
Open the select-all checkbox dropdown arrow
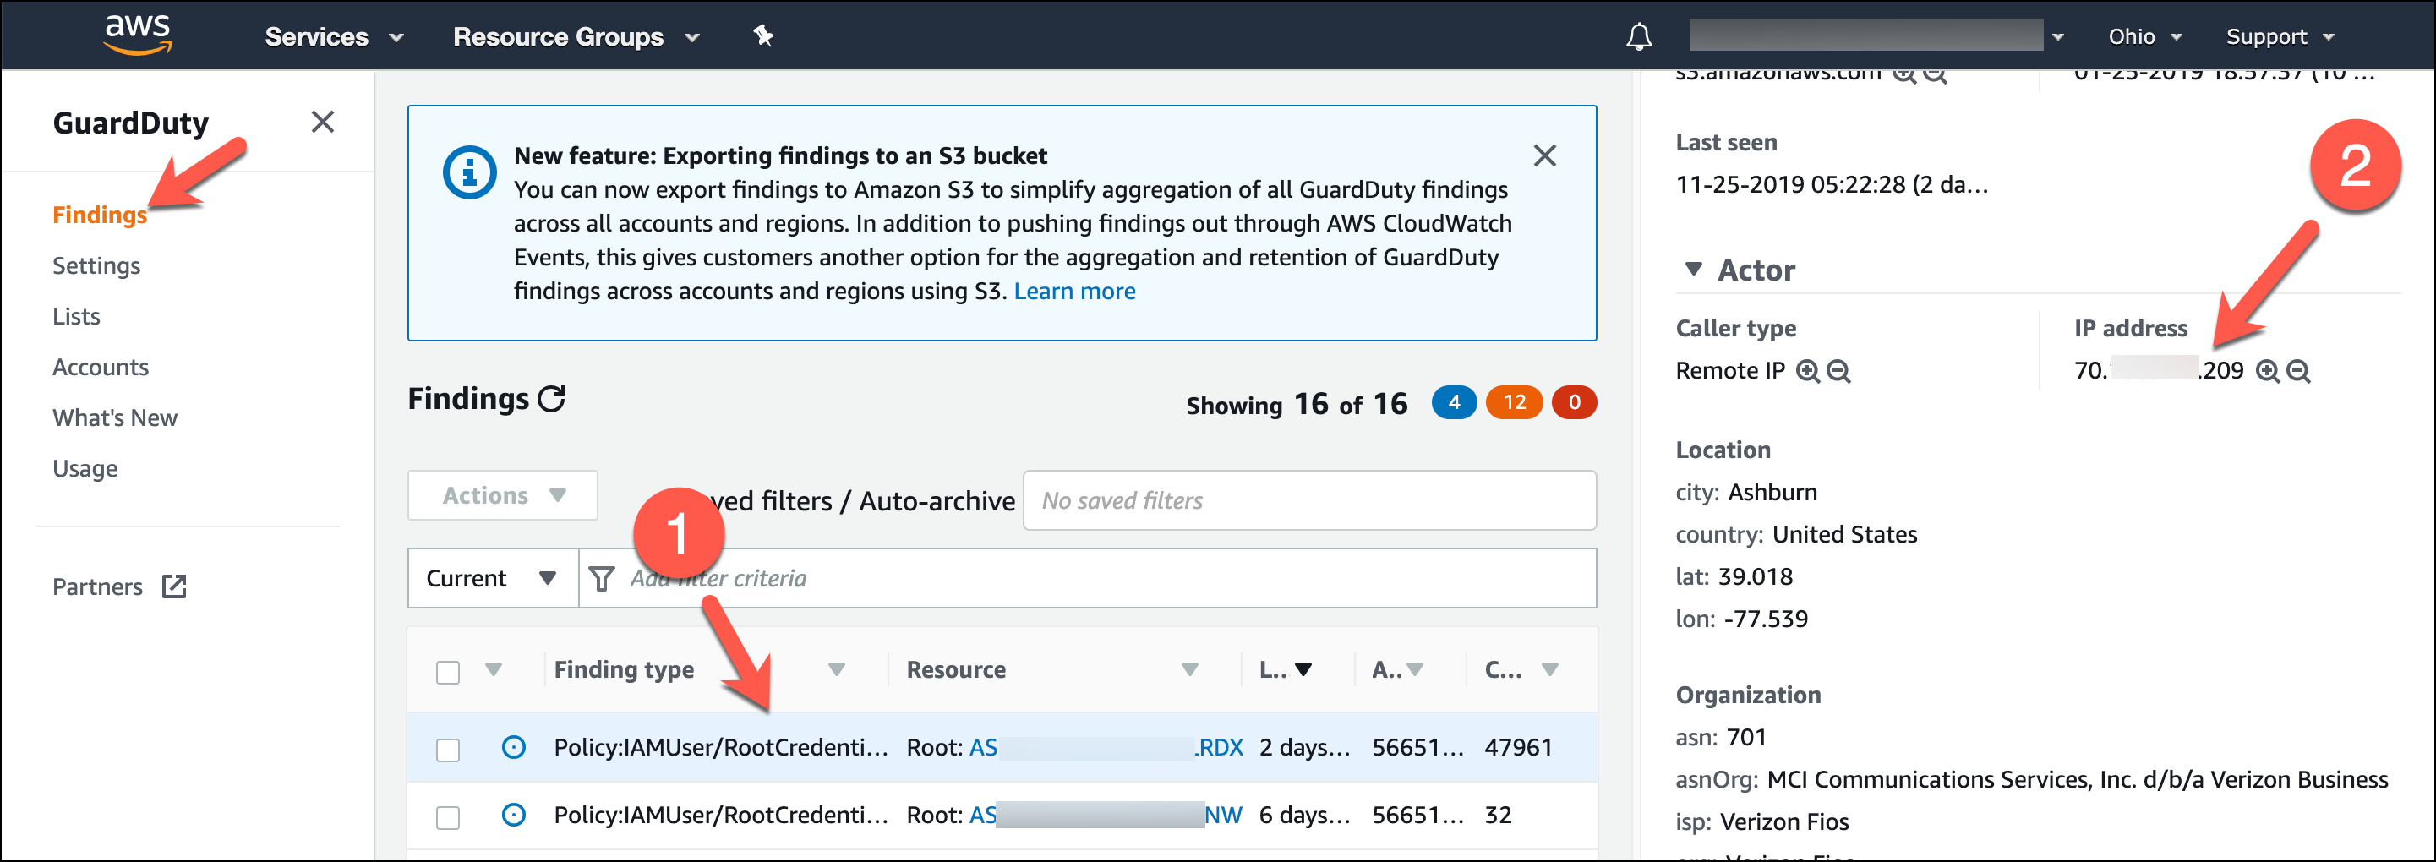493,670
